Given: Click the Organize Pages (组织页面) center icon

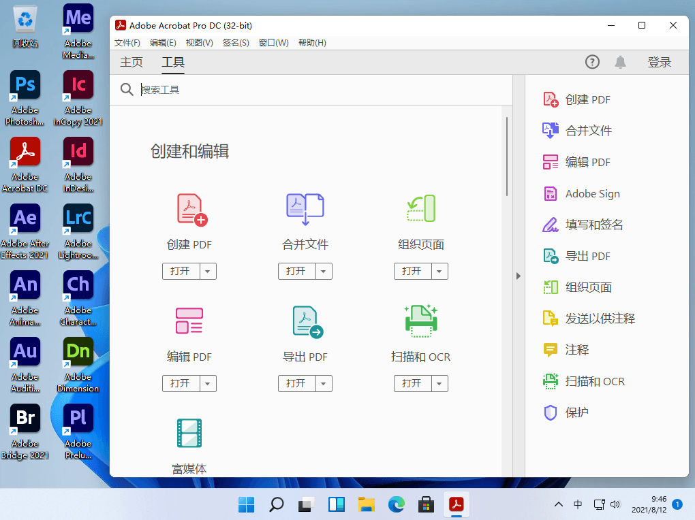Looking at the screenshot, I should point(421,208).
